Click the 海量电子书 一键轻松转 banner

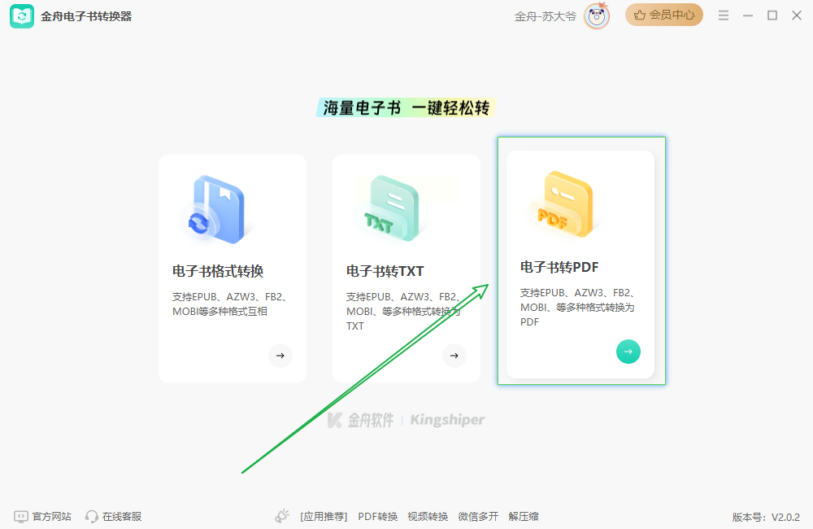[406, 107]
